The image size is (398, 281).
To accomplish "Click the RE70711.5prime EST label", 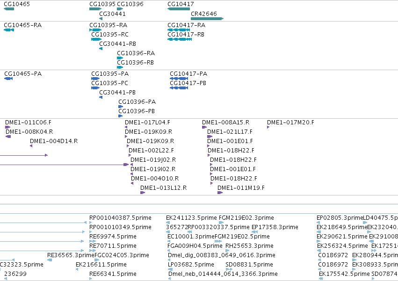I will point(113,246).
